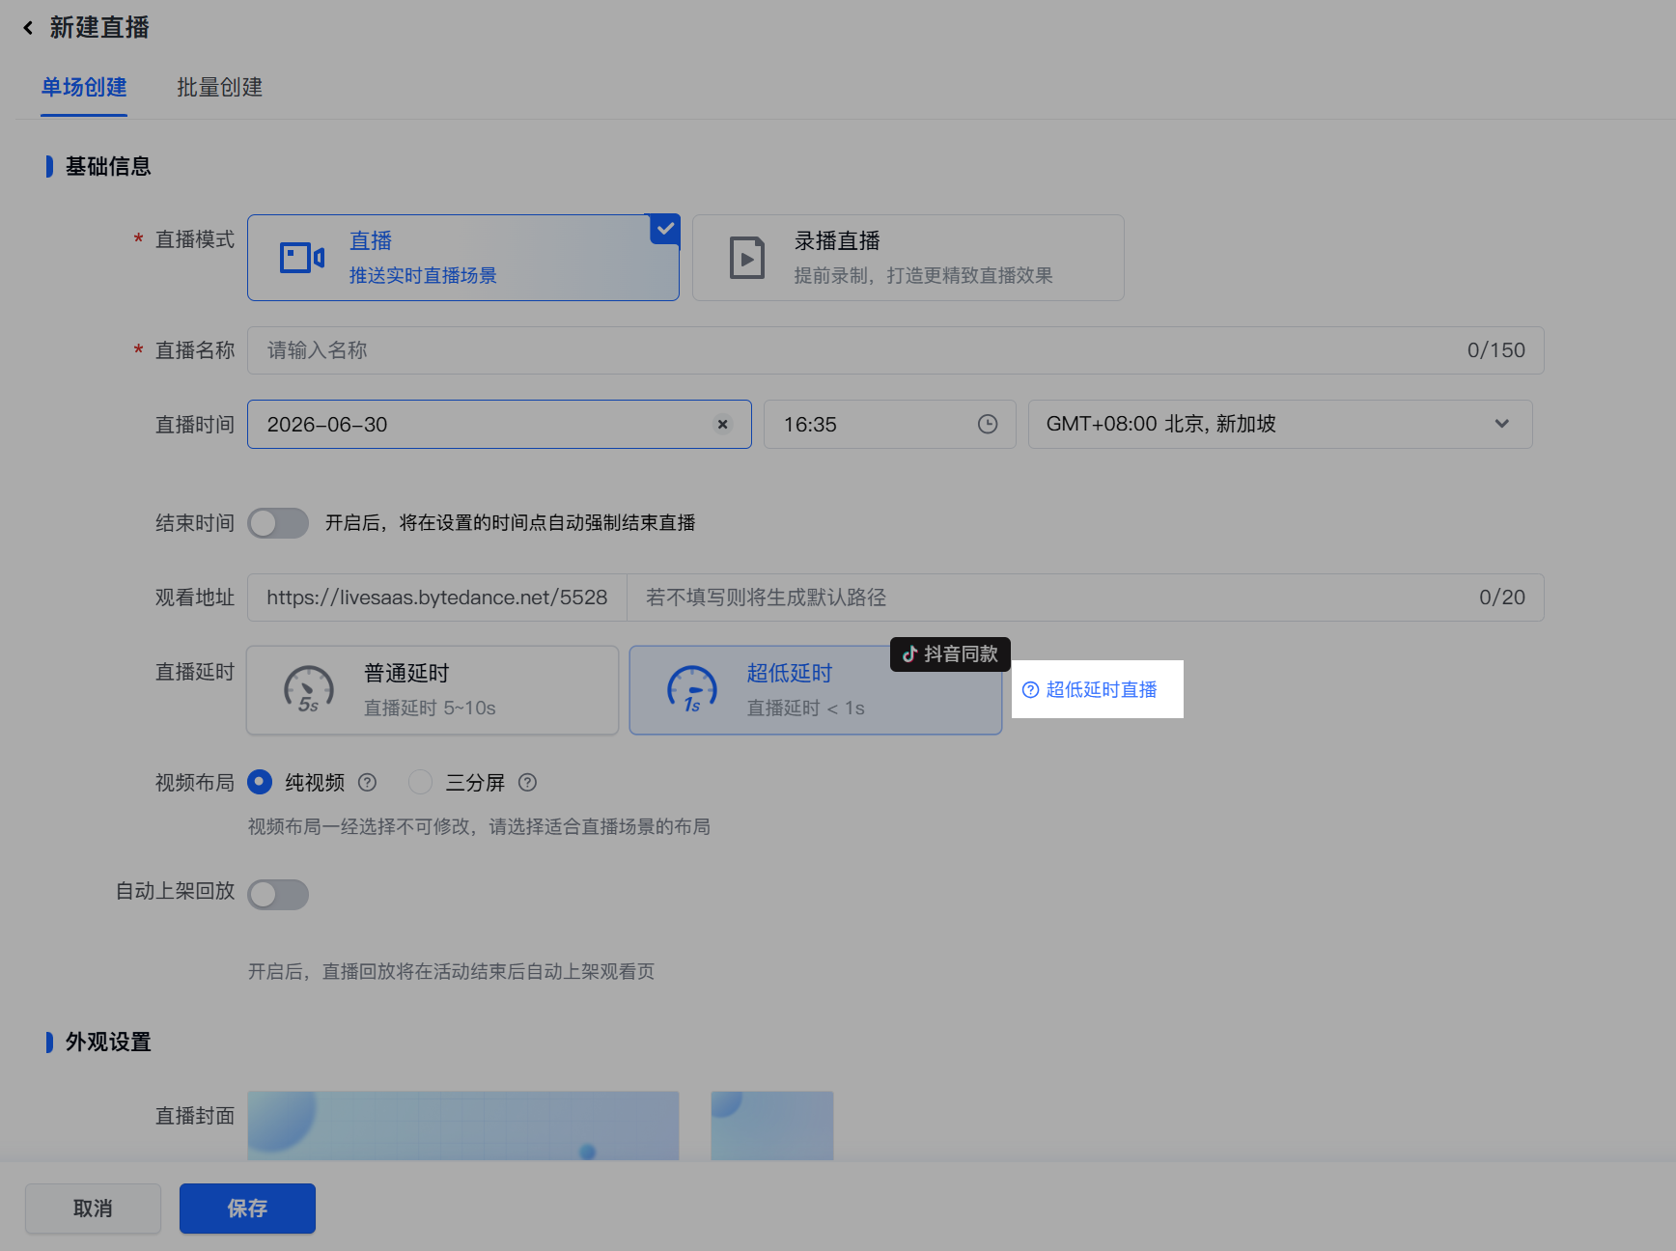The image size is (1676, 1251).
Task: Click the 5s gauge icon for 普通延时
Action: click(309, 690)
